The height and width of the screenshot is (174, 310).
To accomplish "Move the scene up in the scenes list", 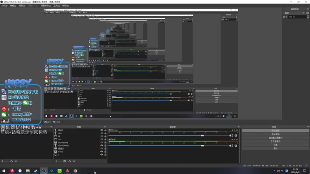I will tap(12, 161).
